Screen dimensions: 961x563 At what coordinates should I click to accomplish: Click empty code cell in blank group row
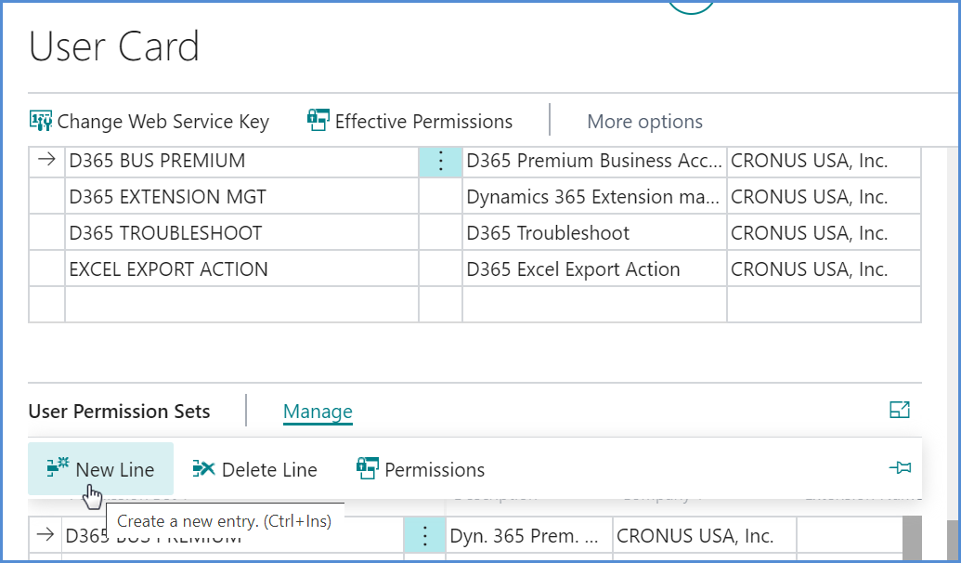tap(241, 305)
